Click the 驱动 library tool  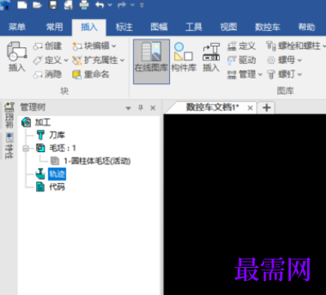pyautogui.click(x=241, y=60)
